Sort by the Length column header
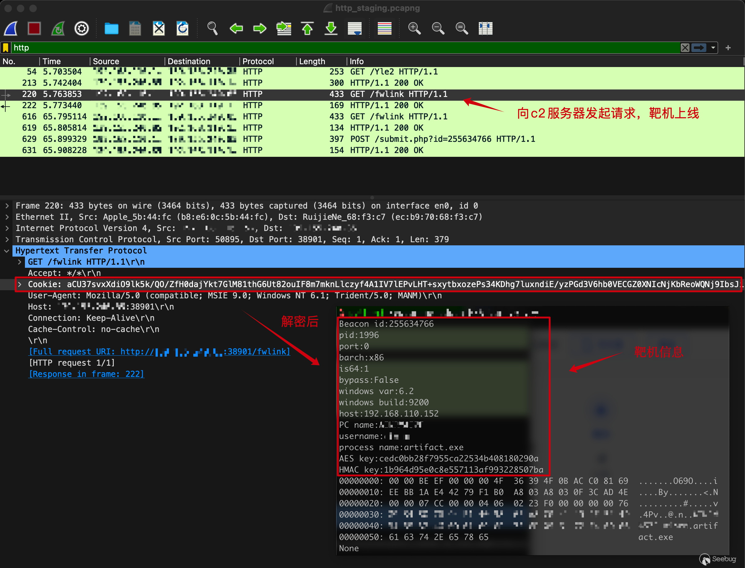Screen dimensions: 745x568 (x=312, y=61)
